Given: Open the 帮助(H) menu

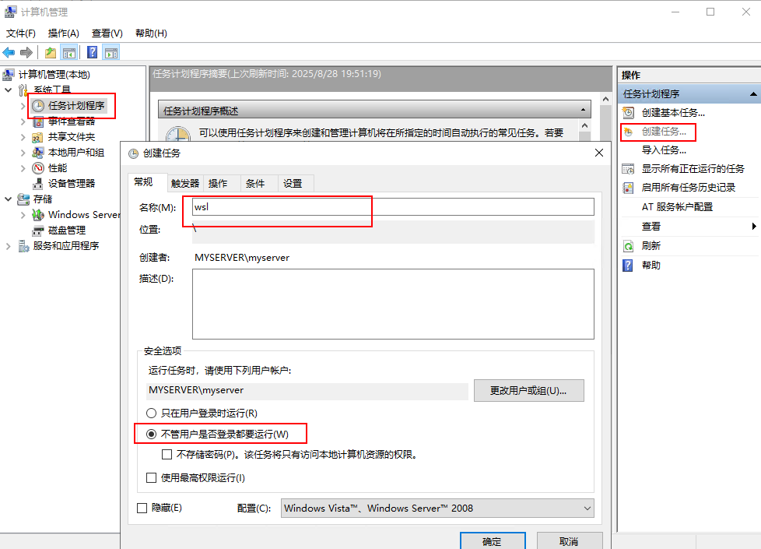Looking at the screenshot, I should pos(151,33).
